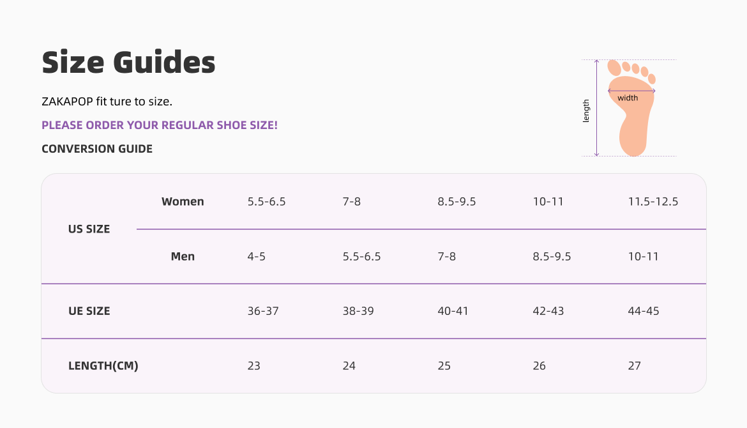
Task: Select the CONVERSION GUIDE label
Action: pyautogui.click(x=97, y=149)
